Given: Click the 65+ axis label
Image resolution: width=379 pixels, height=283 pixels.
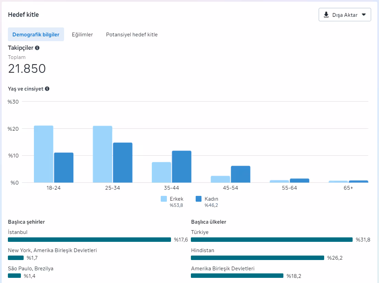Looking at the screenshot, I should pyautogui.click(x=348, y=188).
